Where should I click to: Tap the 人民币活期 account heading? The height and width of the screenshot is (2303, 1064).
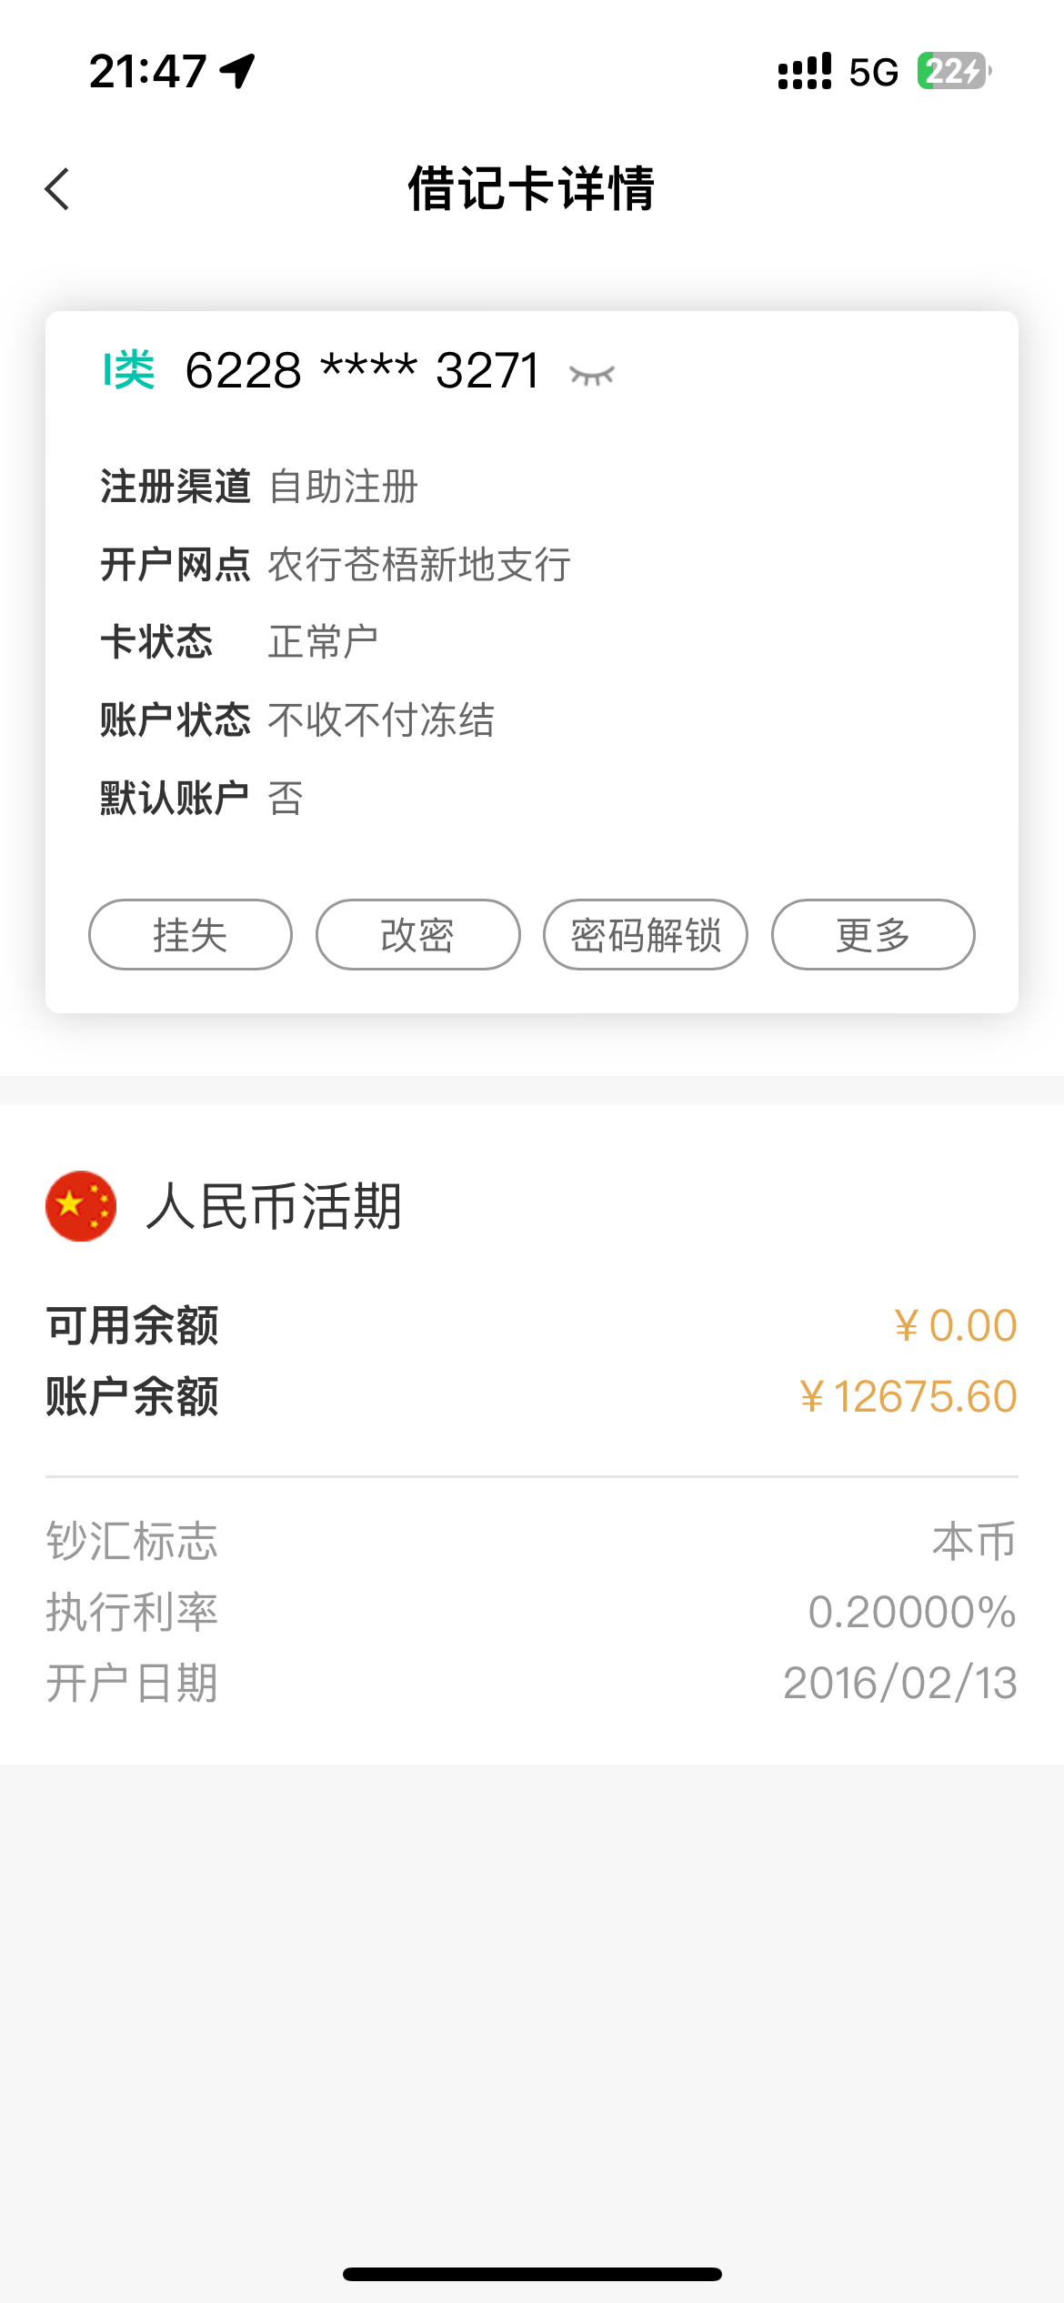274,1206
